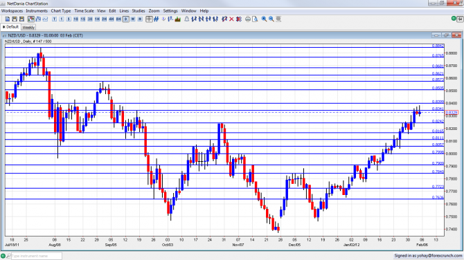
Task: Click the alarm bell icon
Action: (187, 19)
